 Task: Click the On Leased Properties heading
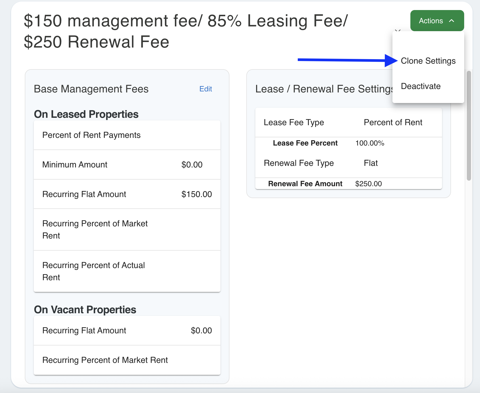click(86, 114)
